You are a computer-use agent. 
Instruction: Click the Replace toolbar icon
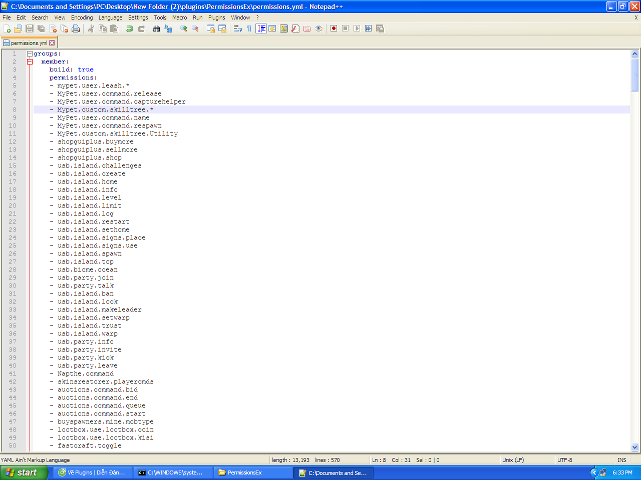(x=168, y=28)
